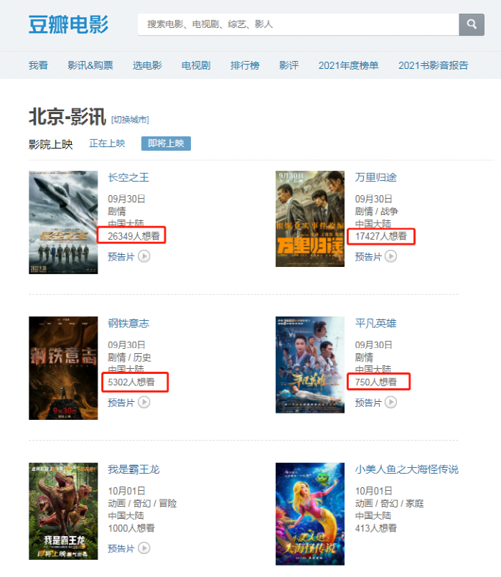
Task: Go to 选电影 in navigation
Action: coord(147,65)
